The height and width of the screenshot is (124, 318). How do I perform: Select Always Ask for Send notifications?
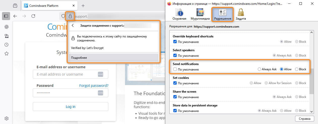[x=259, y=69]
